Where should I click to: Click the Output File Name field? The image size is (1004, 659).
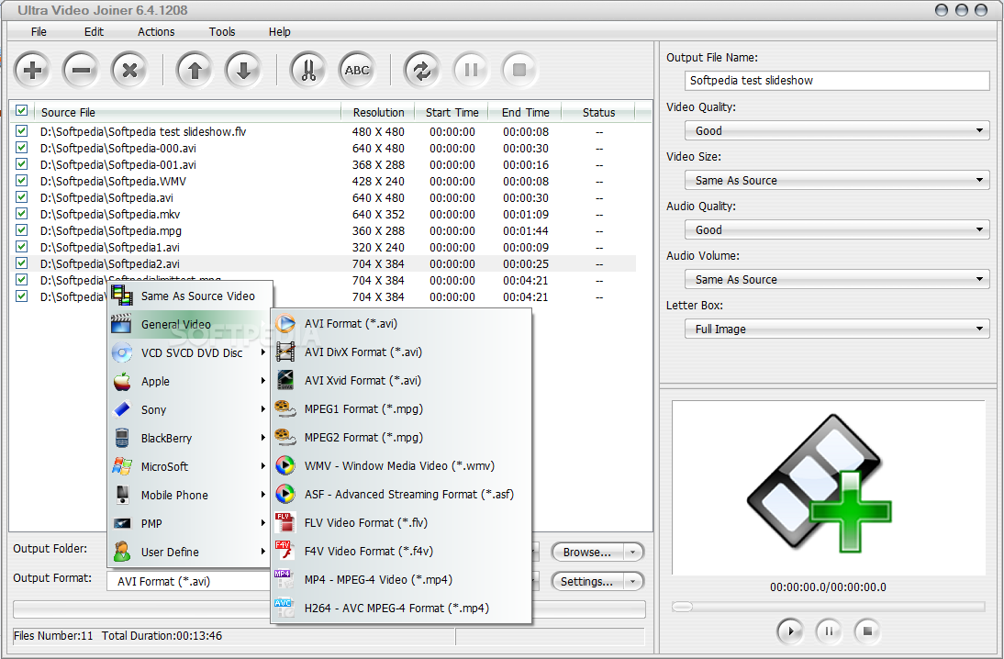point(837,81)
